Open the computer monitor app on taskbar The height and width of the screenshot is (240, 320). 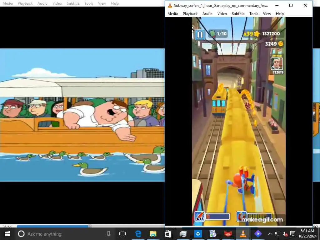183,234
